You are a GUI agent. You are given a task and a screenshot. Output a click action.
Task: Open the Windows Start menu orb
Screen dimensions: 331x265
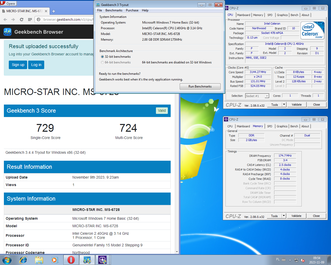point(7,260)
